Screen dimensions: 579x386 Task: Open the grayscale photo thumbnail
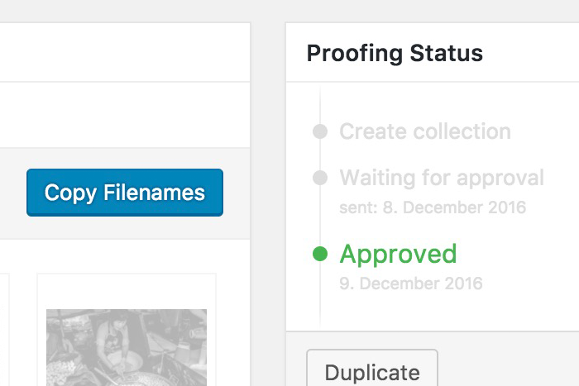(x=127, y=347)
